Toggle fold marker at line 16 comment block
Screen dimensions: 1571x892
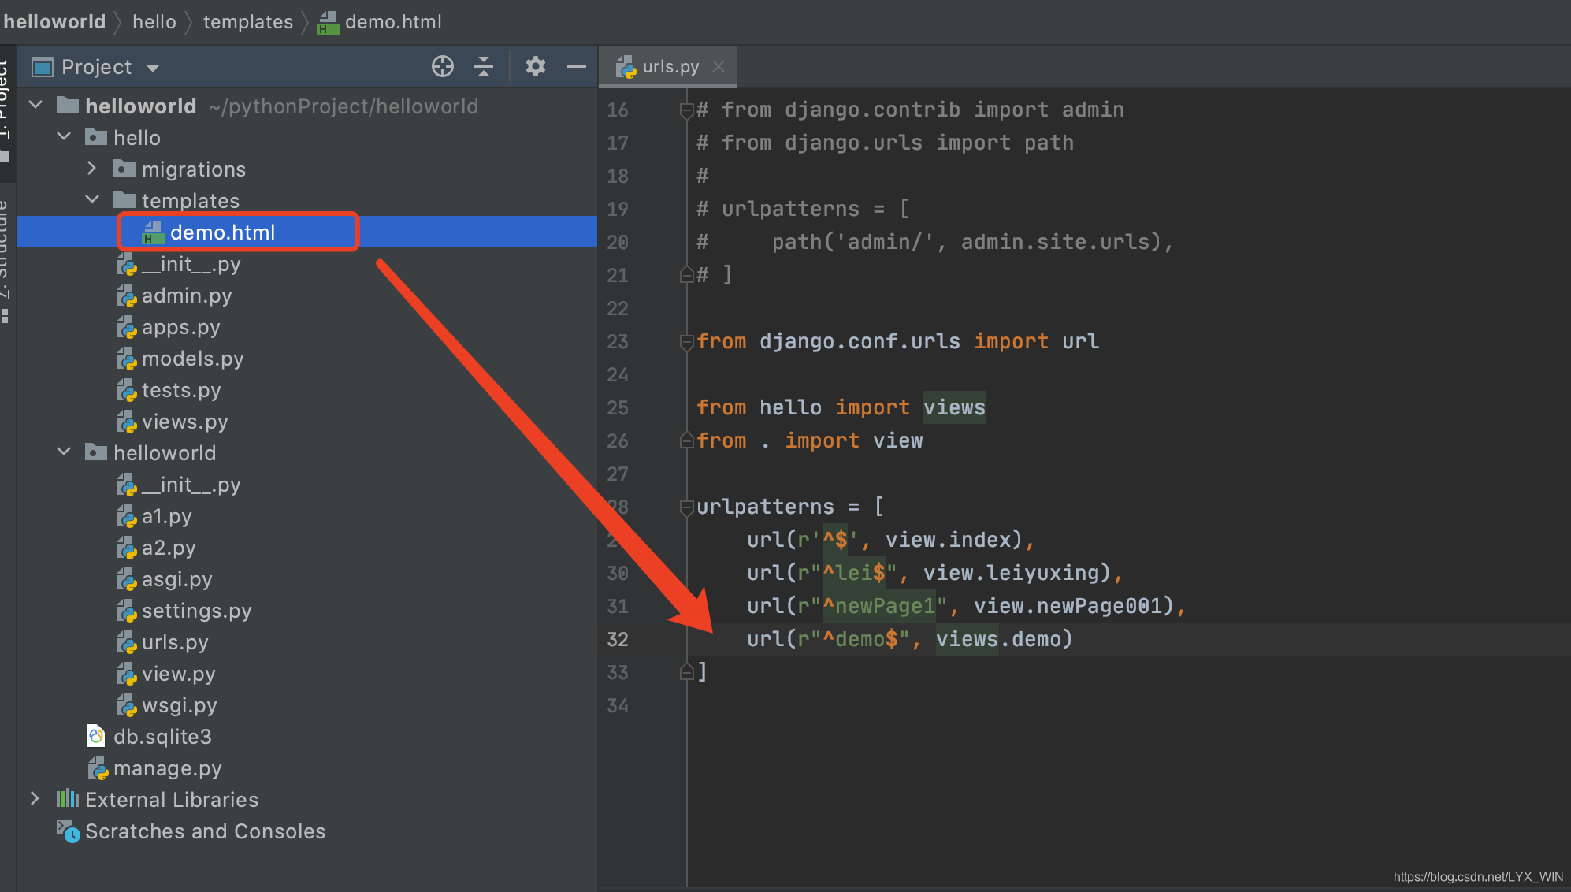pos(686,110)
